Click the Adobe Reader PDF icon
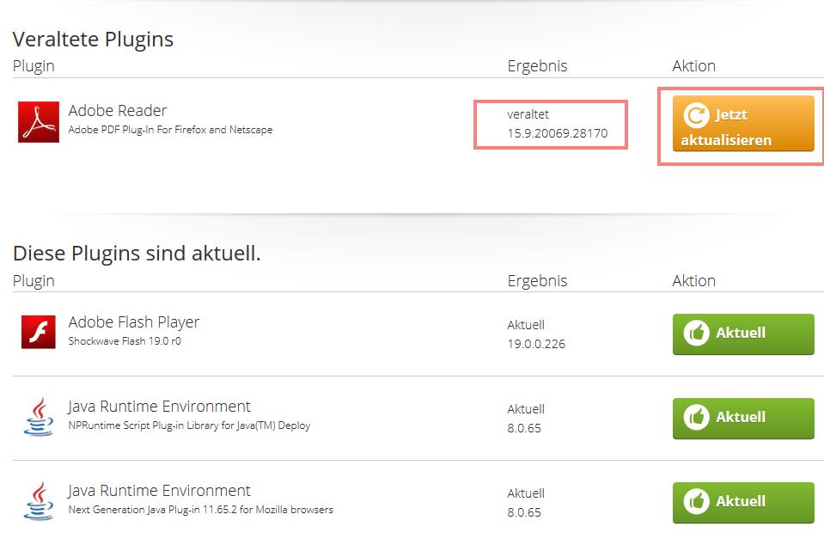 click(39, 121)
